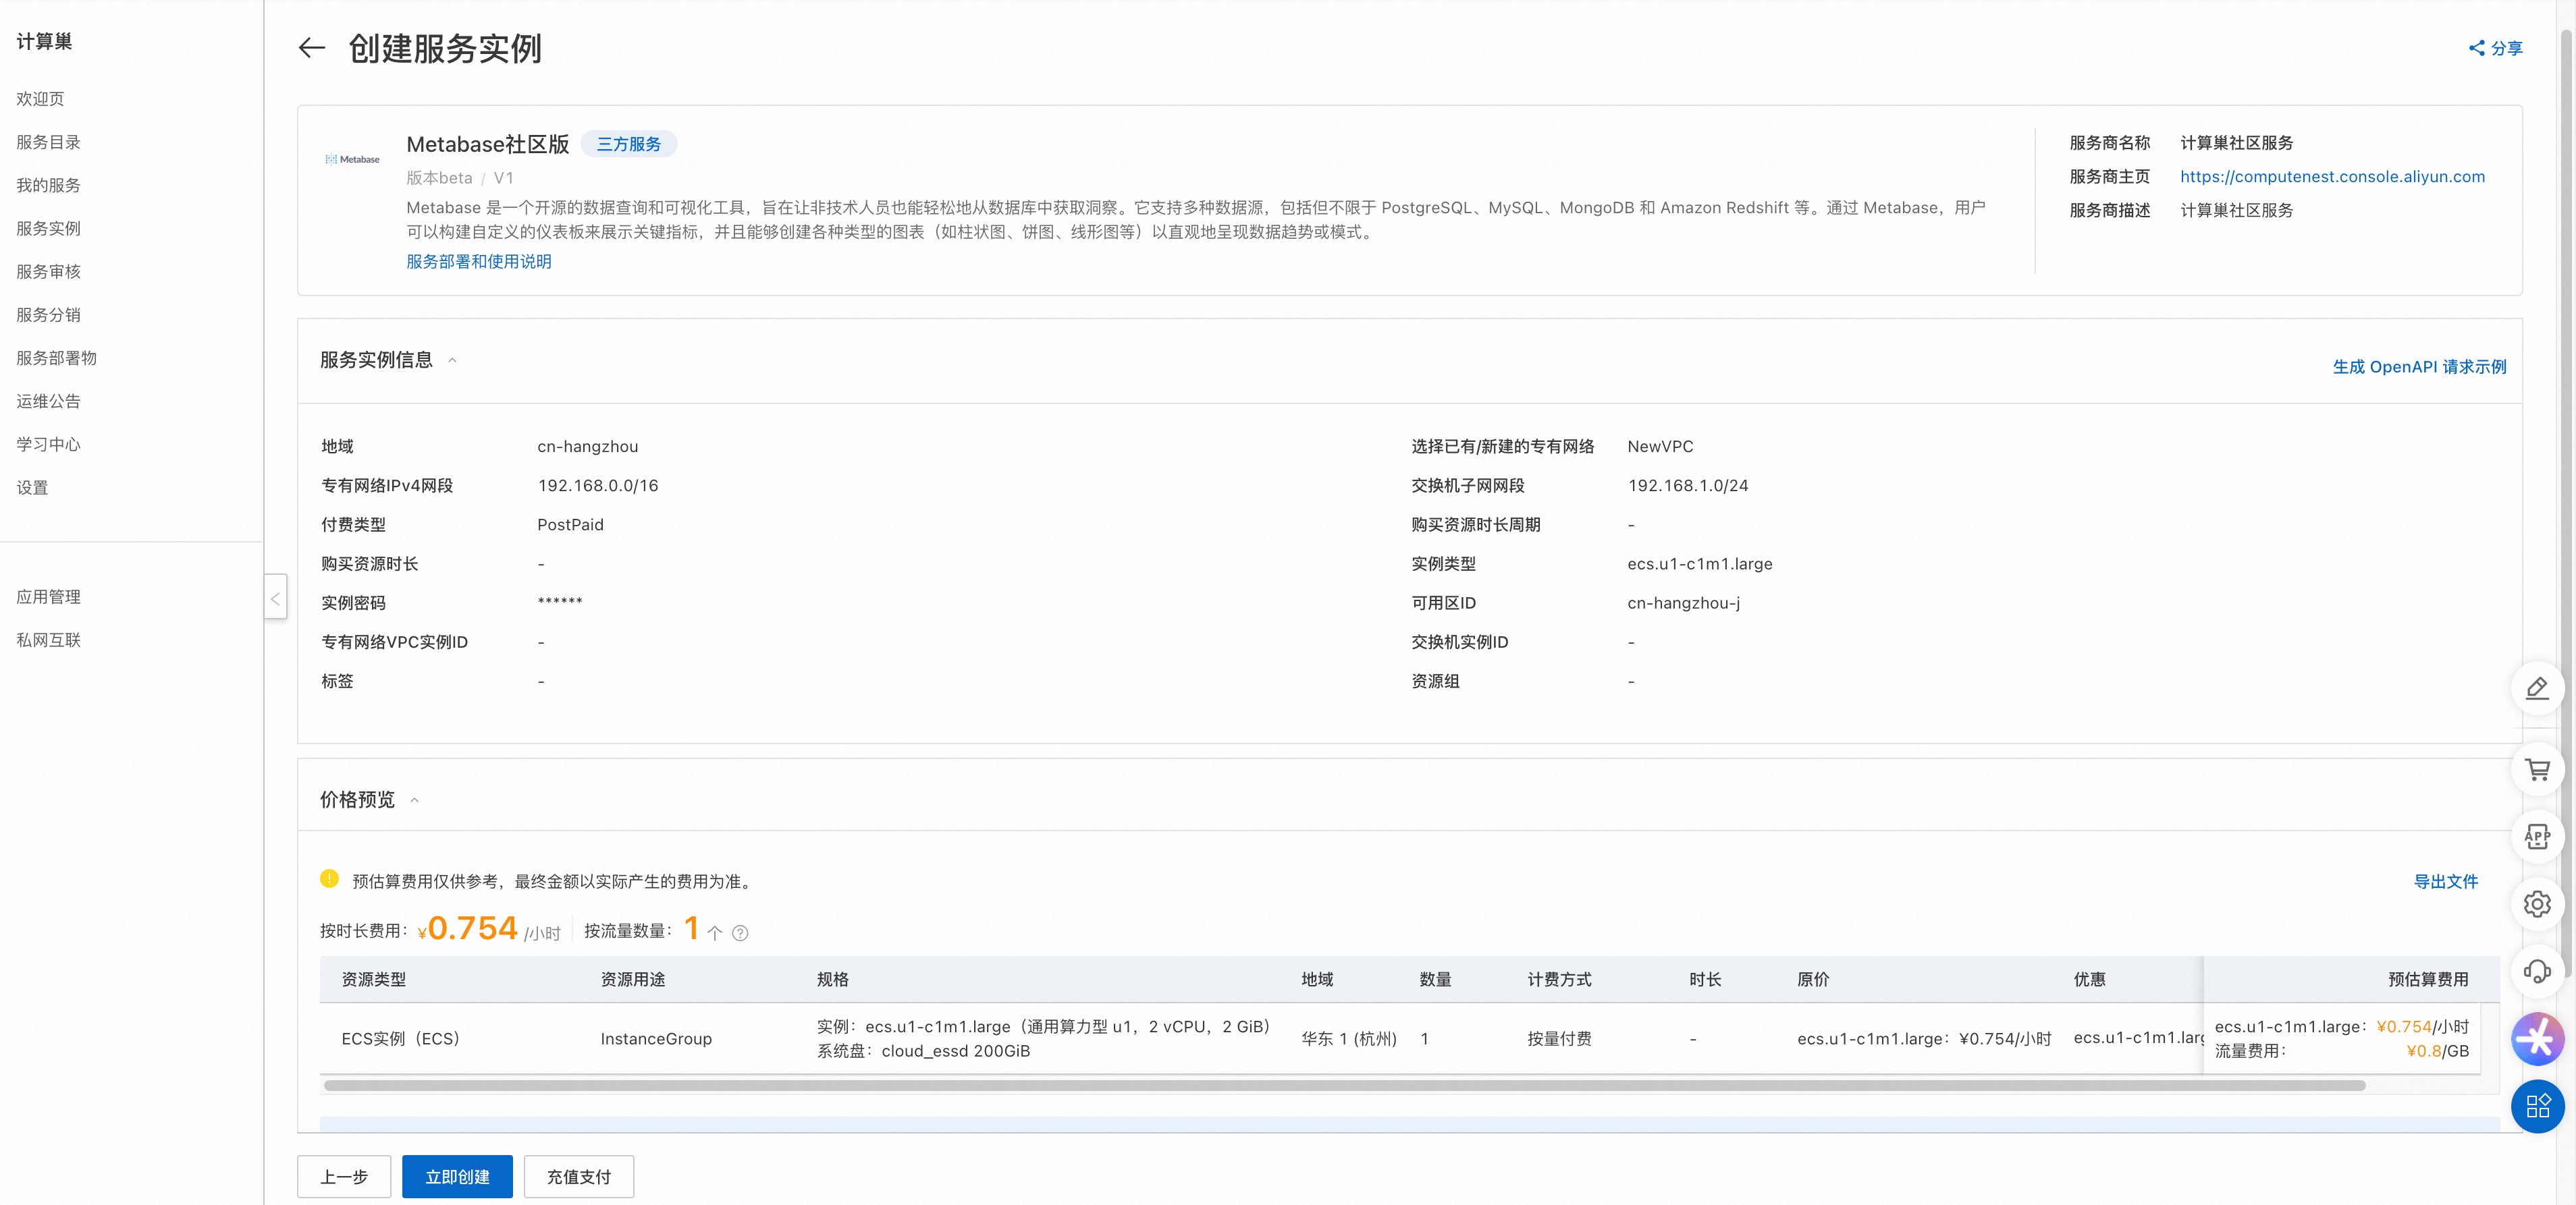
Task: Open 服务目录 in the sidebar
Action: click(x=48, y=142)
